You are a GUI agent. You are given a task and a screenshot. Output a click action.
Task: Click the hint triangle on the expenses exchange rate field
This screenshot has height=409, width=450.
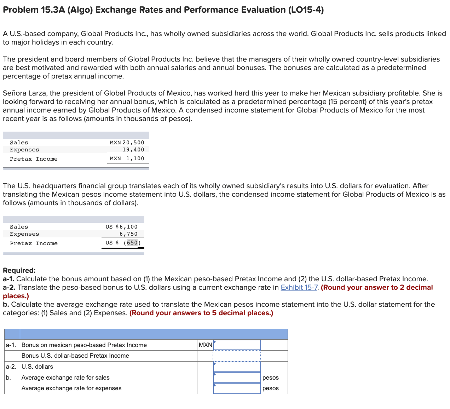pyautogui.click(x=214, y=385)
